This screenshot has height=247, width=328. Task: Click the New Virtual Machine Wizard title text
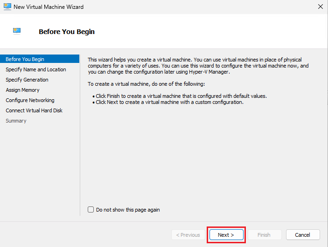(49, 7)
